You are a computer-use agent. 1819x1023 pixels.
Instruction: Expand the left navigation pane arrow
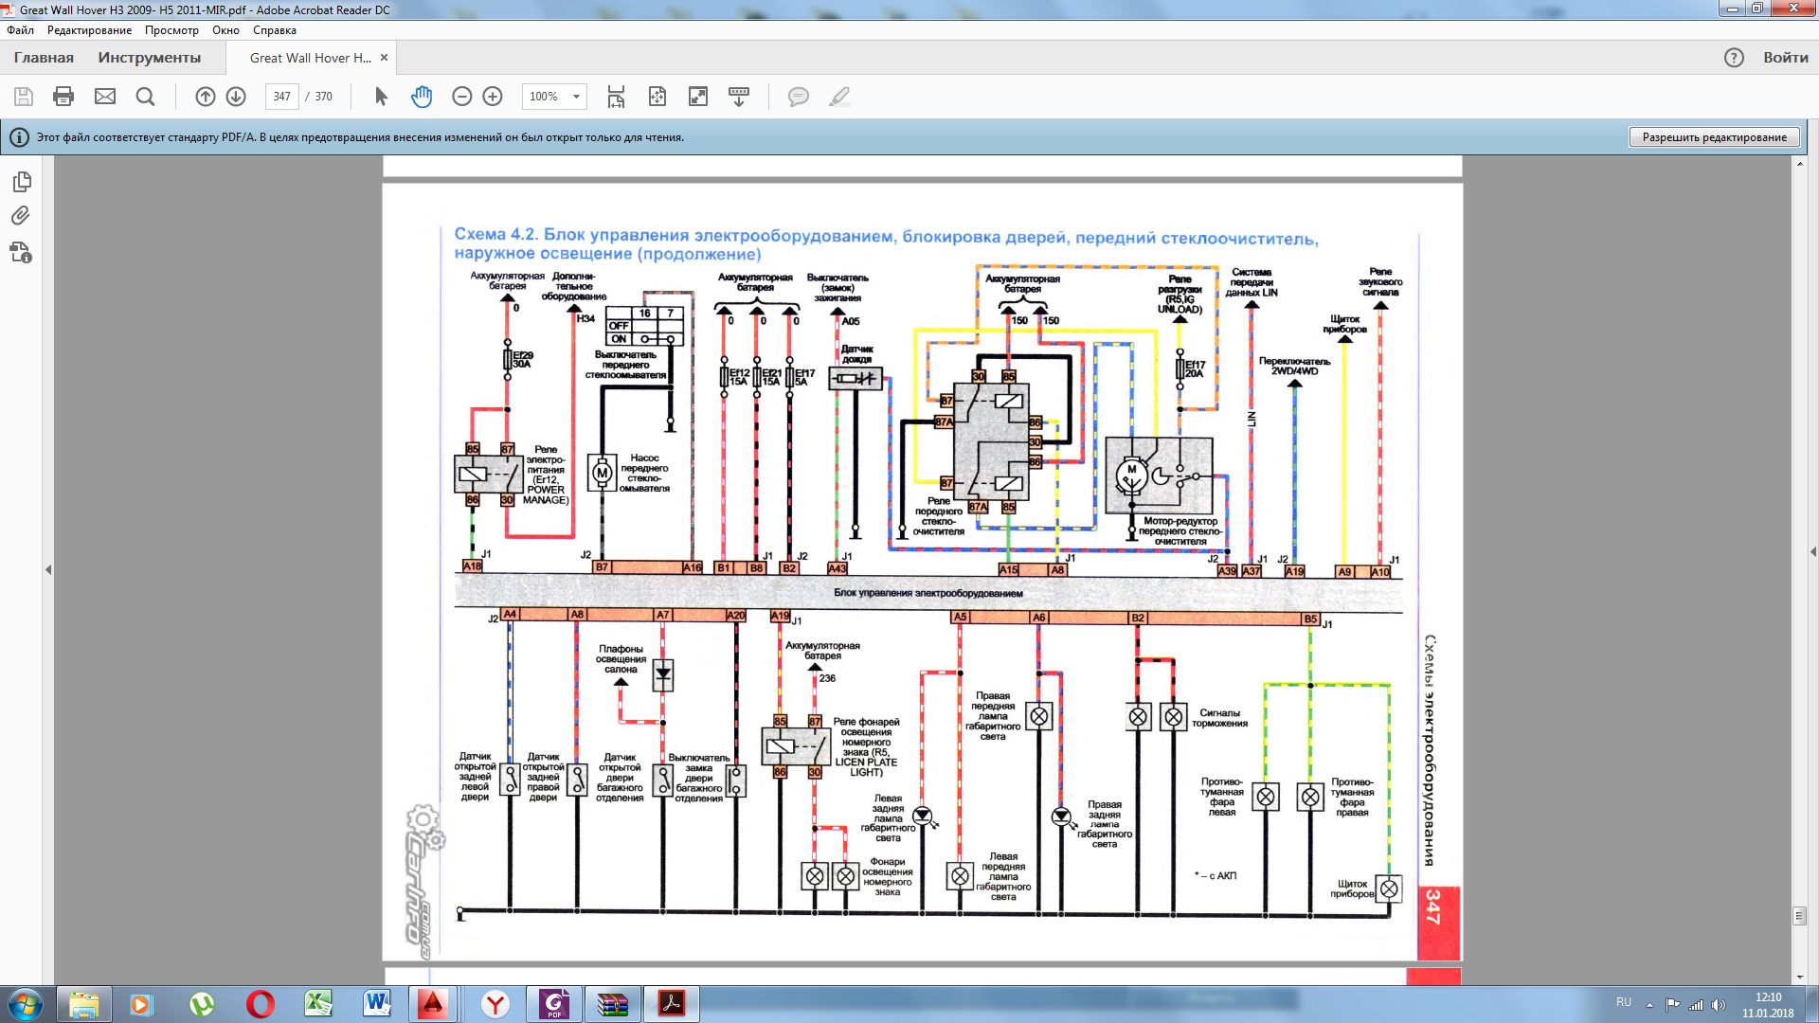[x=48, y=569]
